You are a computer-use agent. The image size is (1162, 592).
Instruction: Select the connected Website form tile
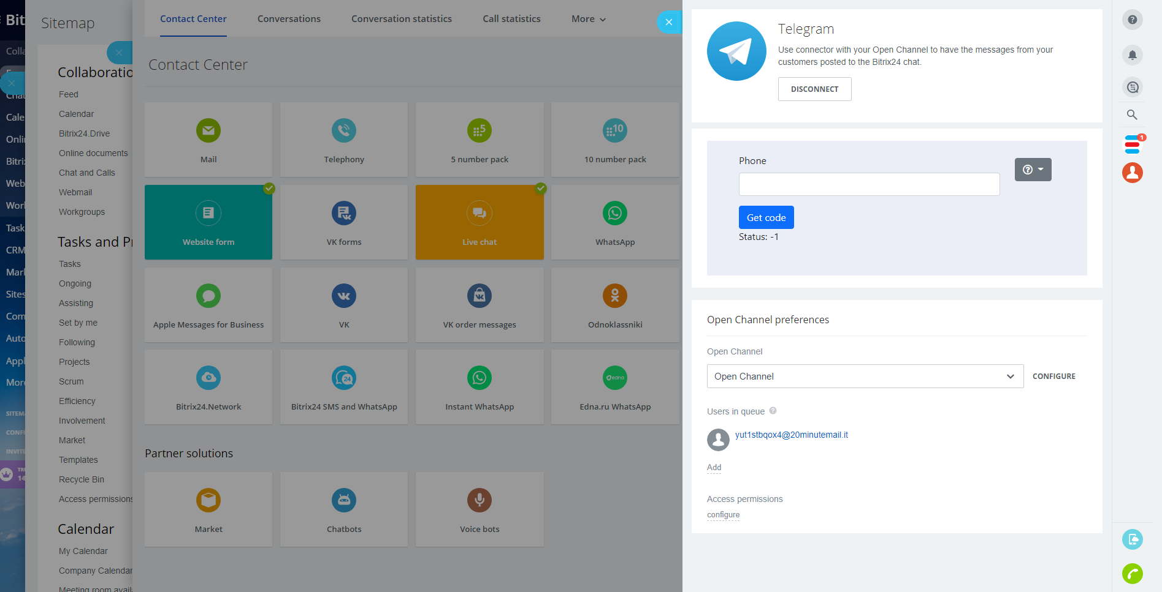click(208, 222)
